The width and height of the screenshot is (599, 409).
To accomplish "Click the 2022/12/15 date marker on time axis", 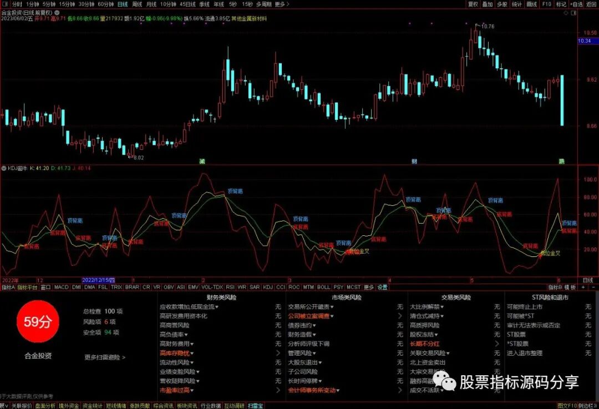I will click(x=99, y=280).
